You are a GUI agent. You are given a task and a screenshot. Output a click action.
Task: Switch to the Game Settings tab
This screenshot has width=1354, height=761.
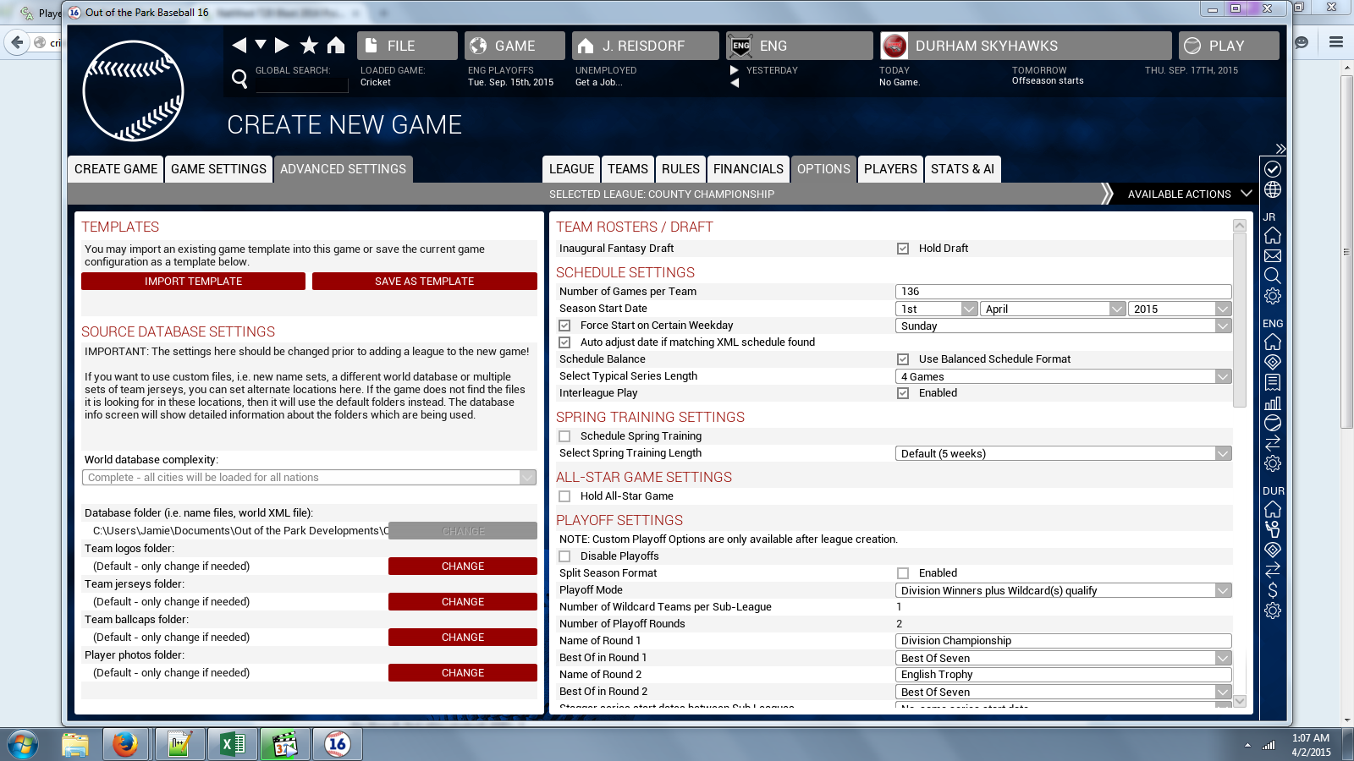pyautogui.click(x=218, y=169)
